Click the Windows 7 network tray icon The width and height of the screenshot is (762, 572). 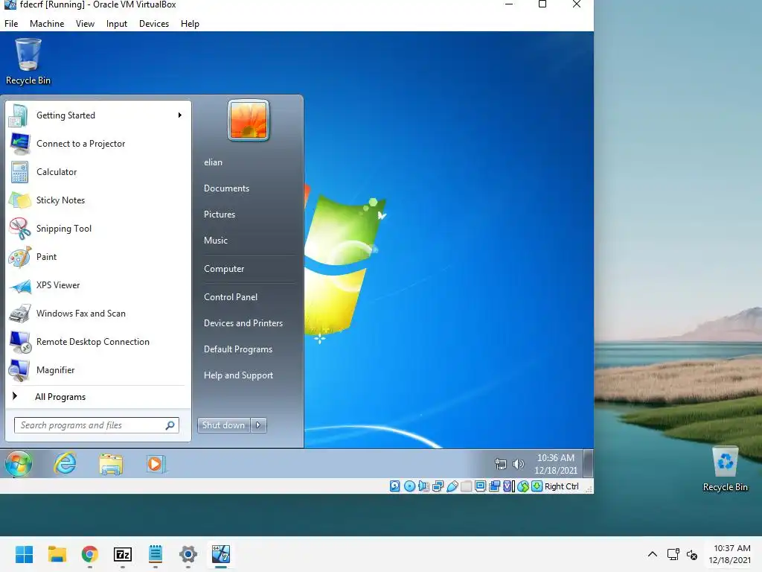click(x=501, y=464)
